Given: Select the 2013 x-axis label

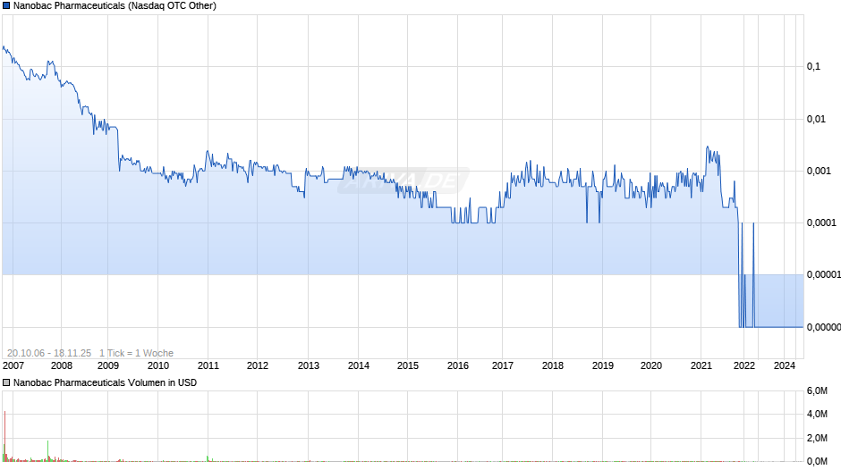Looking at the screenshot, I should (309, 365).
